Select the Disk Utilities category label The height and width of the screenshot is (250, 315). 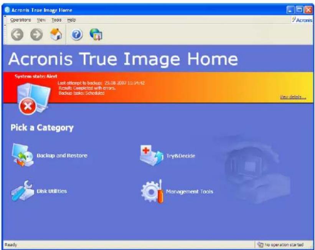(52, 191)
